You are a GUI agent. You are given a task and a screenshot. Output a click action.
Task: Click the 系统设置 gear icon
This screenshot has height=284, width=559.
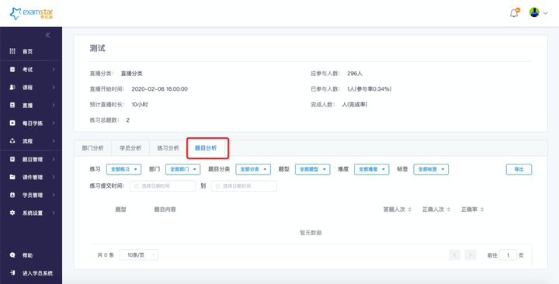12,213
